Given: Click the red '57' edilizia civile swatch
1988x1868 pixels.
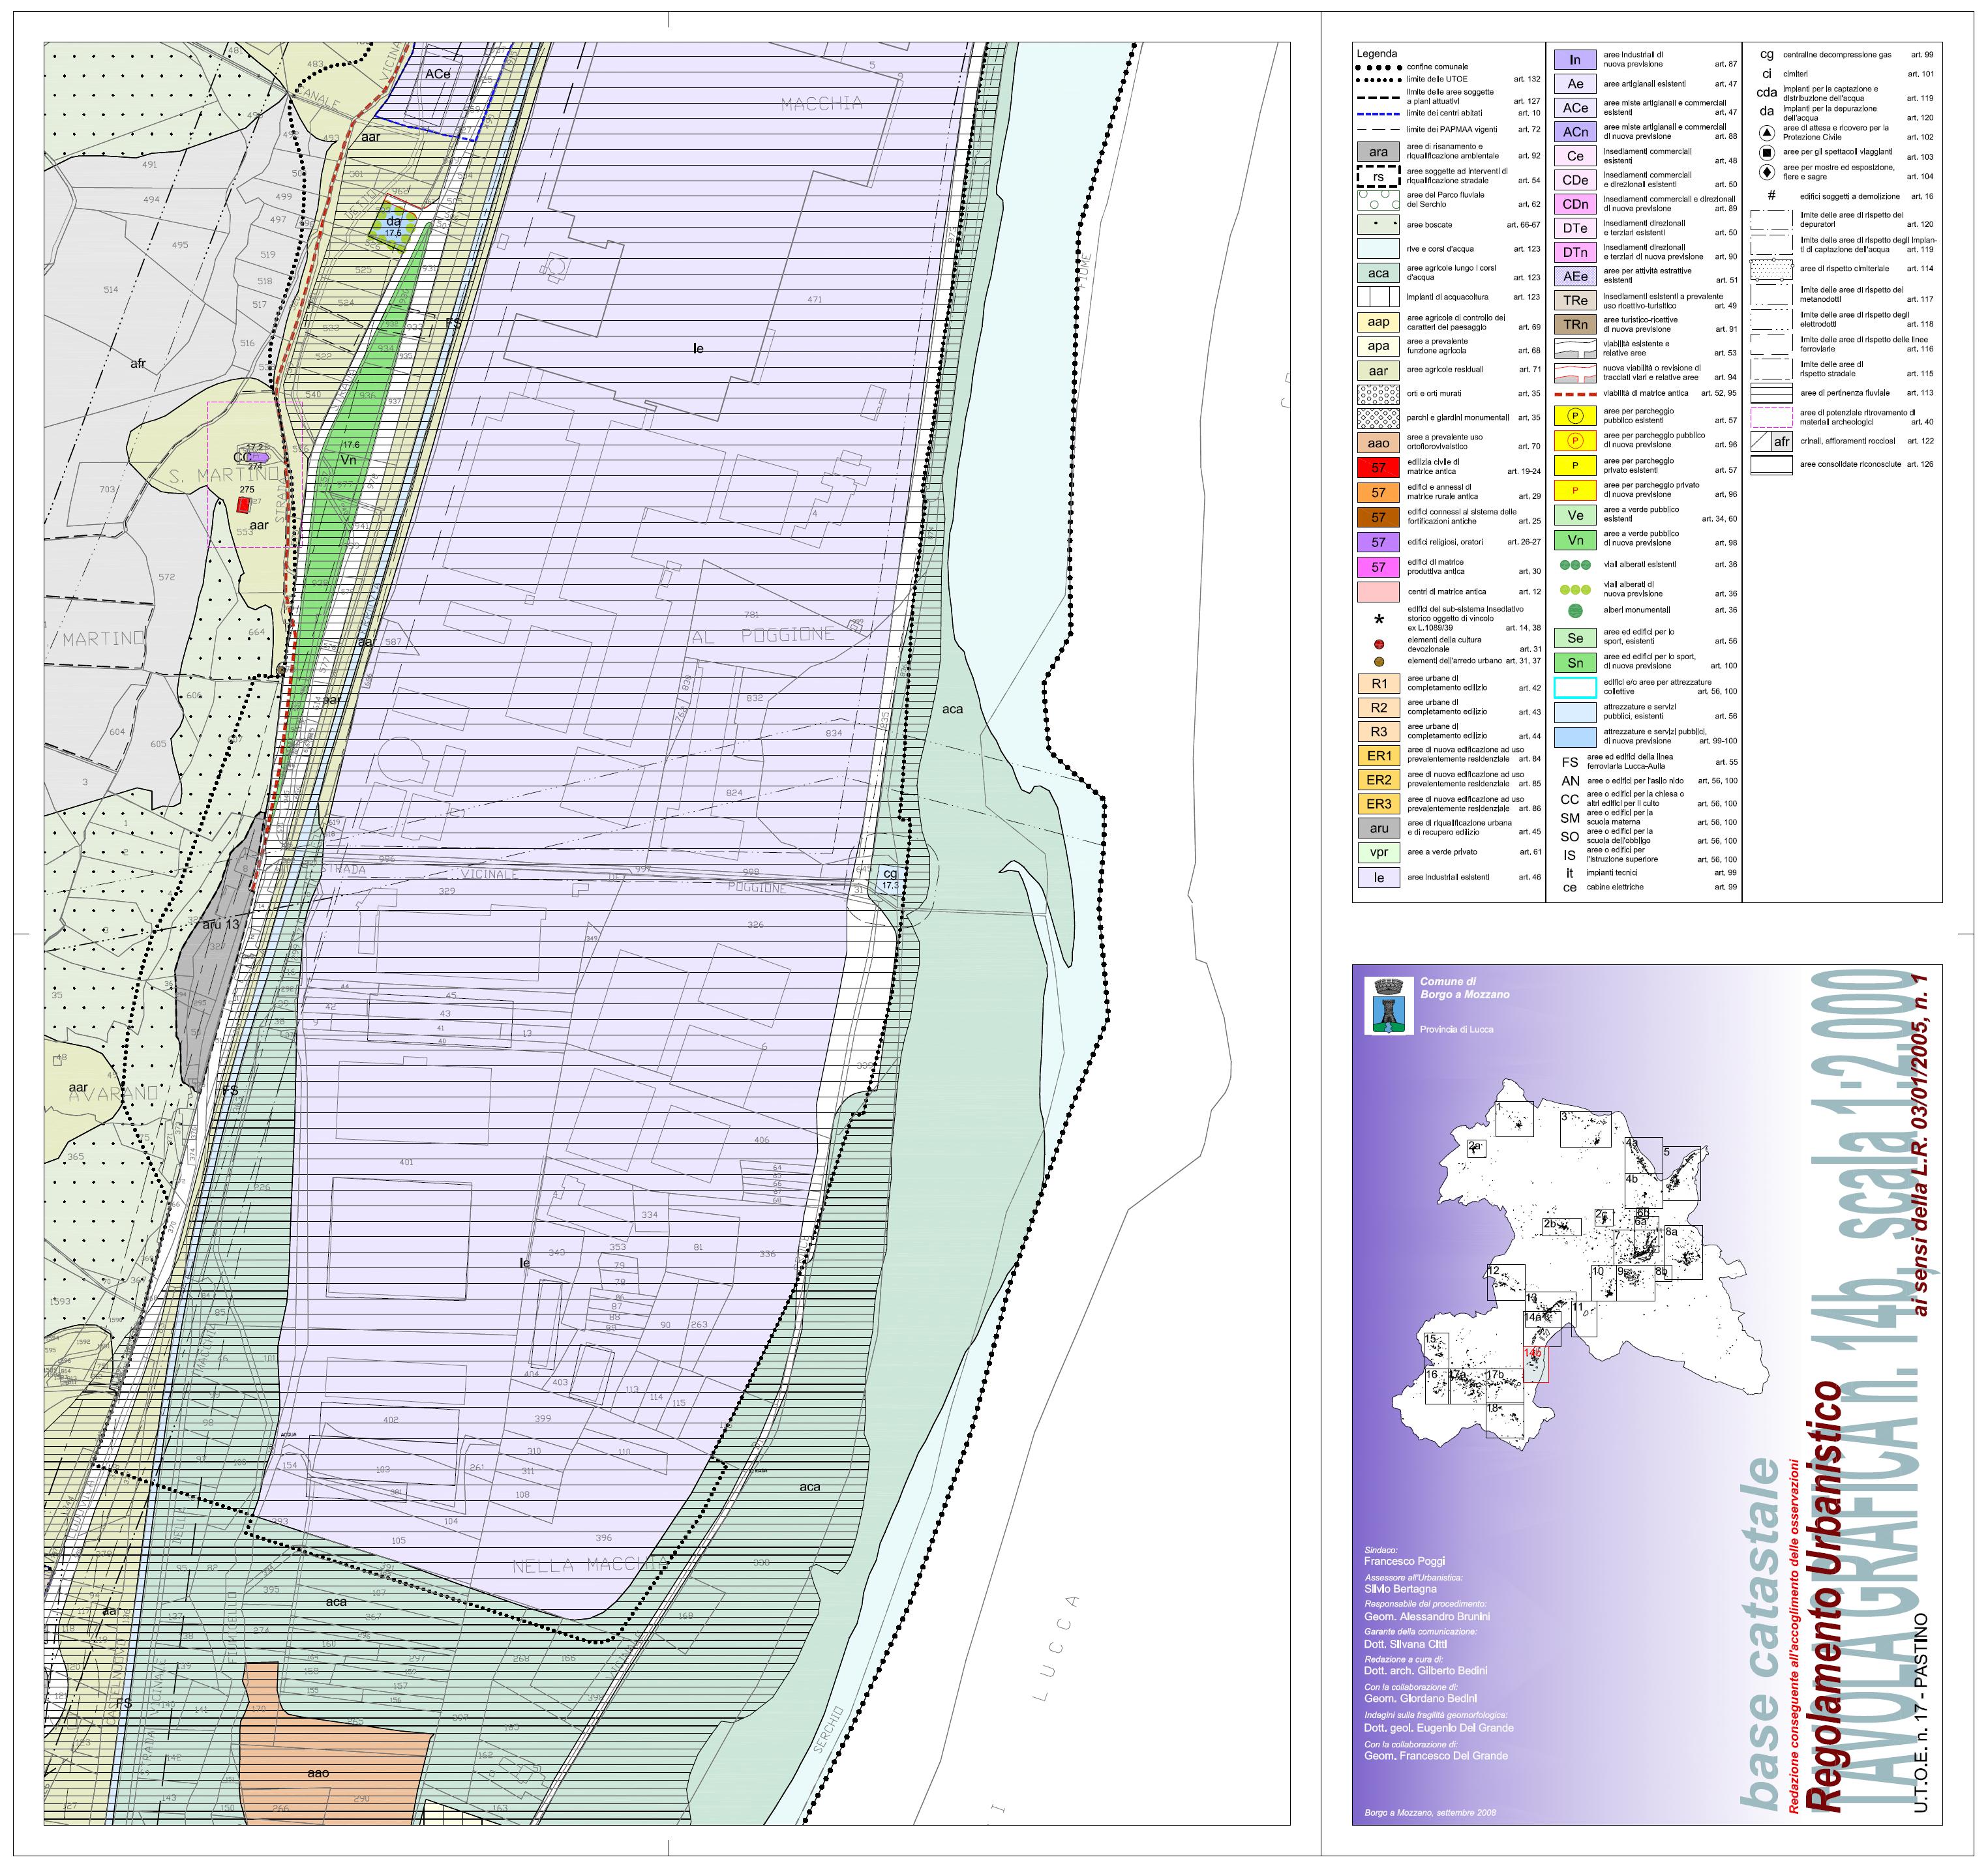Looking at the screenshot, I should point(1378,467).
